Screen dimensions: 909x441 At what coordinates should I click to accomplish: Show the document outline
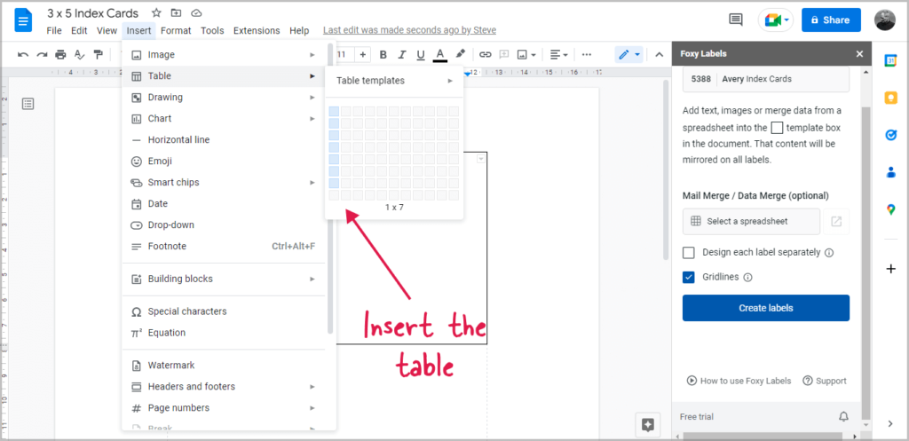28,104
